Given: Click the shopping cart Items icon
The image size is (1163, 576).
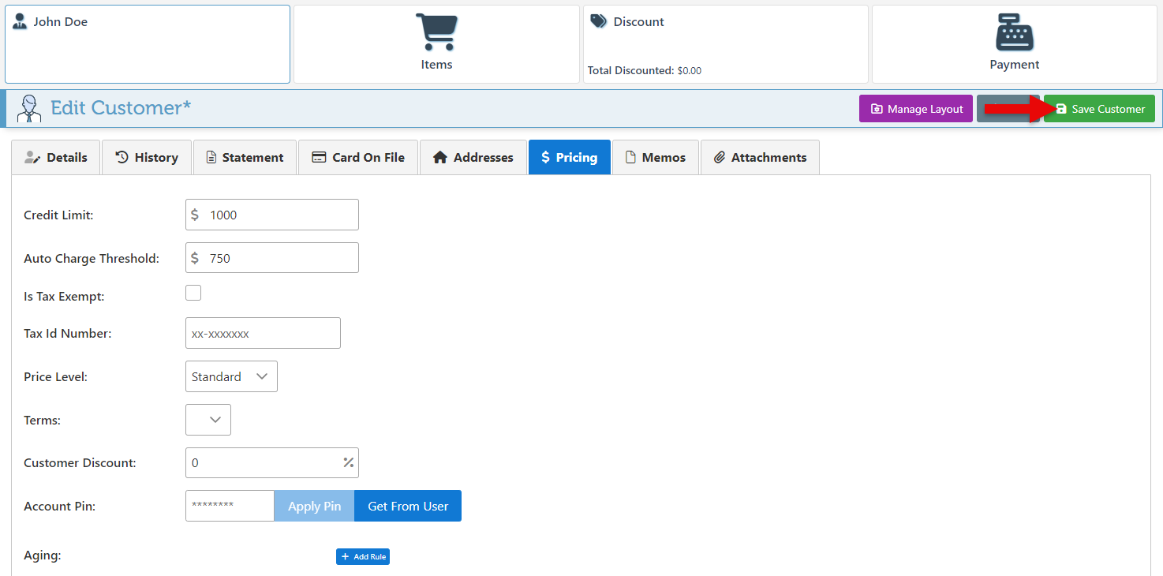Looking at the screenshot, I should pyautogui.click(x=436, y=33).
